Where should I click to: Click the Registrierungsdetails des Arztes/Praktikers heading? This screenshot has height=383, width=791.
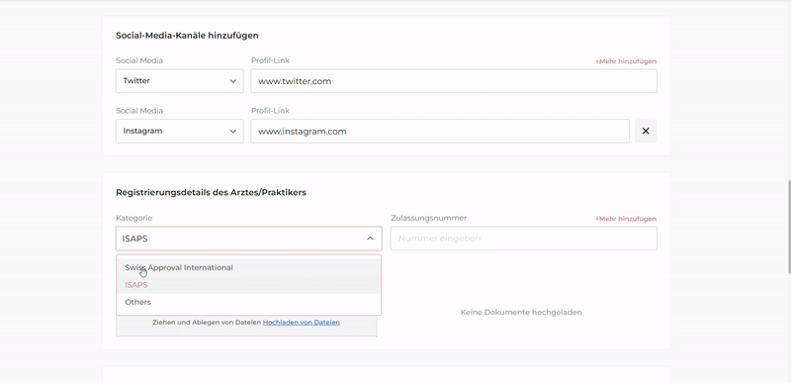coord(211,192)
